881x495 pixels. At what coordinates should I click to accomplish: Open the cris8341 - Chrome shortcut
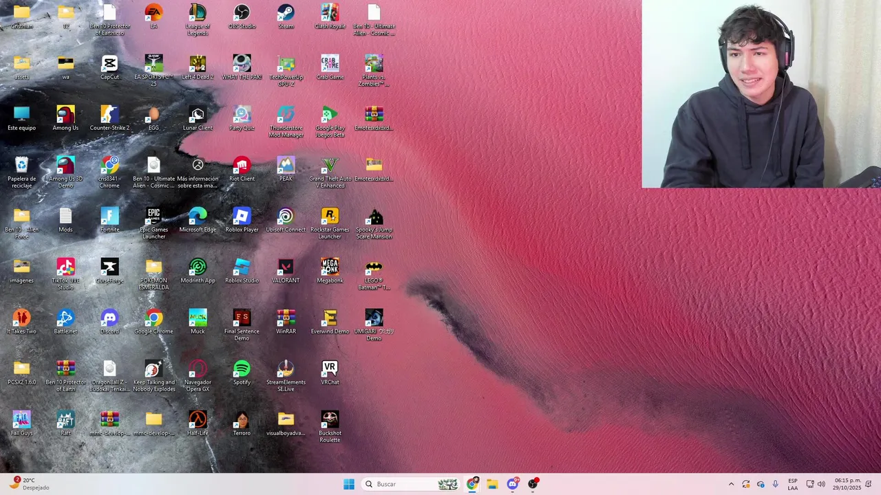point(109,173)
